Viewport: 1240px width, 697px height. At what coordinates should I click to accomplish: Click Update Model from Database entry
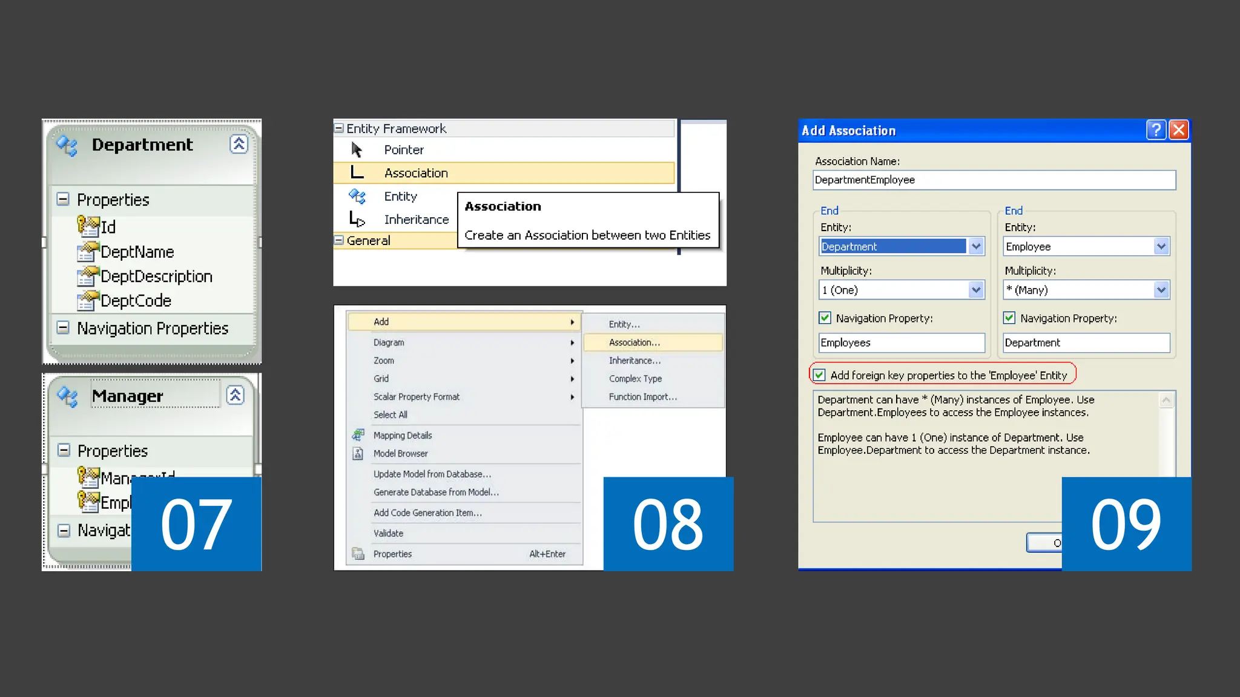pos(432,474)
